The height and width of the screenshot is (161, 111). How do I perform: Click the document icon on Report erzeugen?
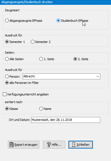(x=12, y=145)
